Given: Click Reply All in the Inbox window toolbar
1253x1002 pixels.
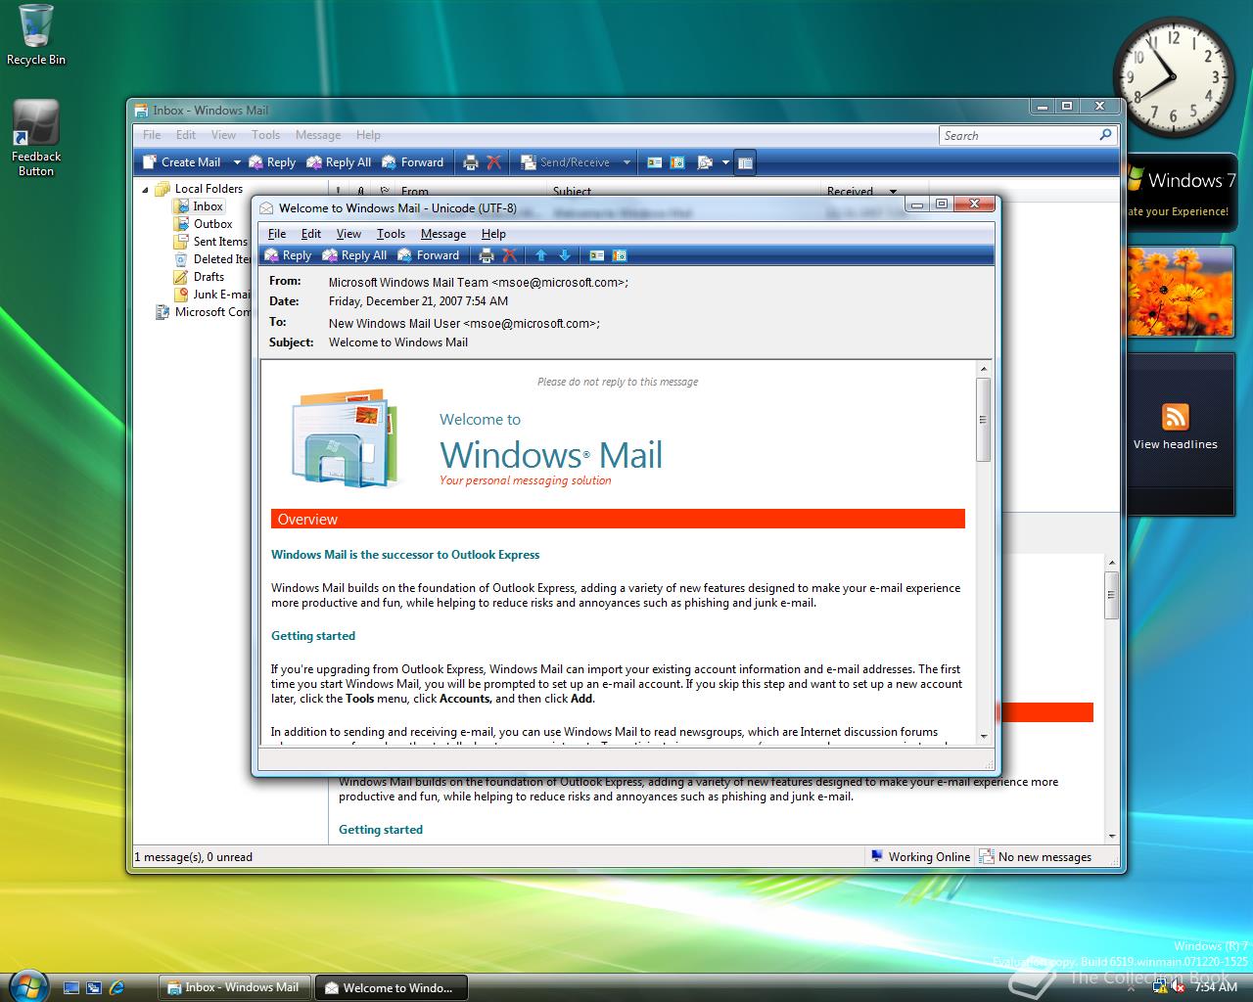Looking at the screenshot, I should point(339,162).
